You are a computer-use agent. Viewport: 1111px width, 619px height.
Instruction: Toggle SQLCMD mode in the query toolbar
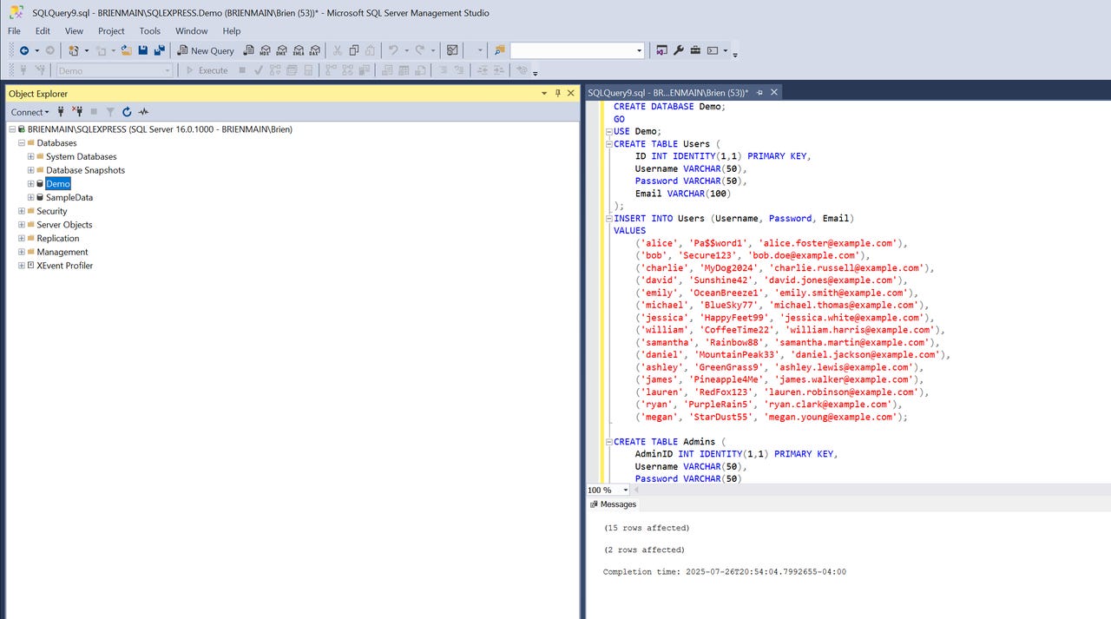(292, 70)
